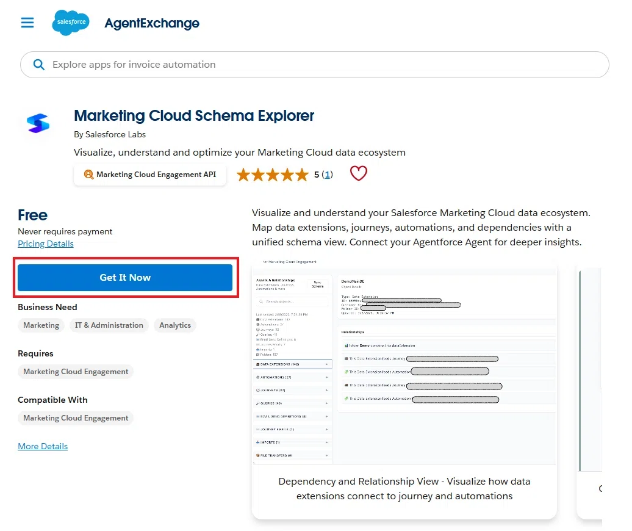Image resolution: width=632 pixels, height=531 pixels.
Task: Click the Get It Now button
Action: [x=125, y=277]
